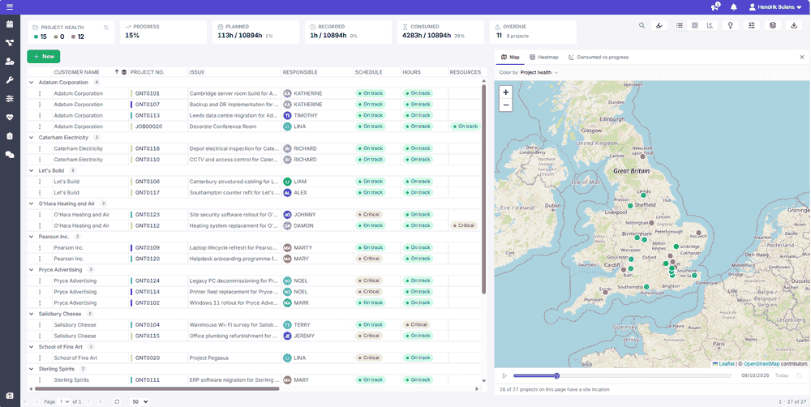Open the notifications bell icon
811x407 pixels.
[x=733, y=7]
